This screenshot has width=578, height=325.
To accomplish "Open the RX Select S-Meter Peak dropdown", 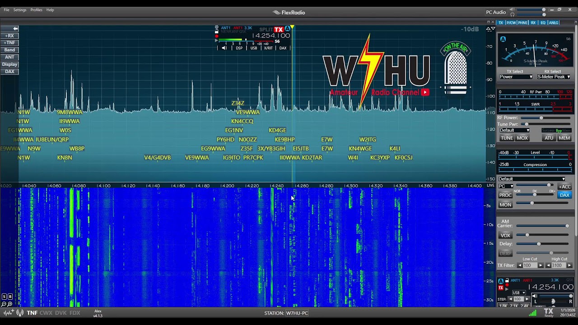I will tap(554, 77).
